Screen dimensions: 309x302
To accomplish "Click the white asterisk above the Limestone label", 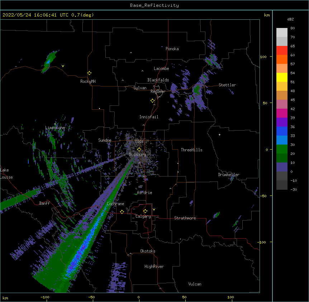I will pos(55,124).
